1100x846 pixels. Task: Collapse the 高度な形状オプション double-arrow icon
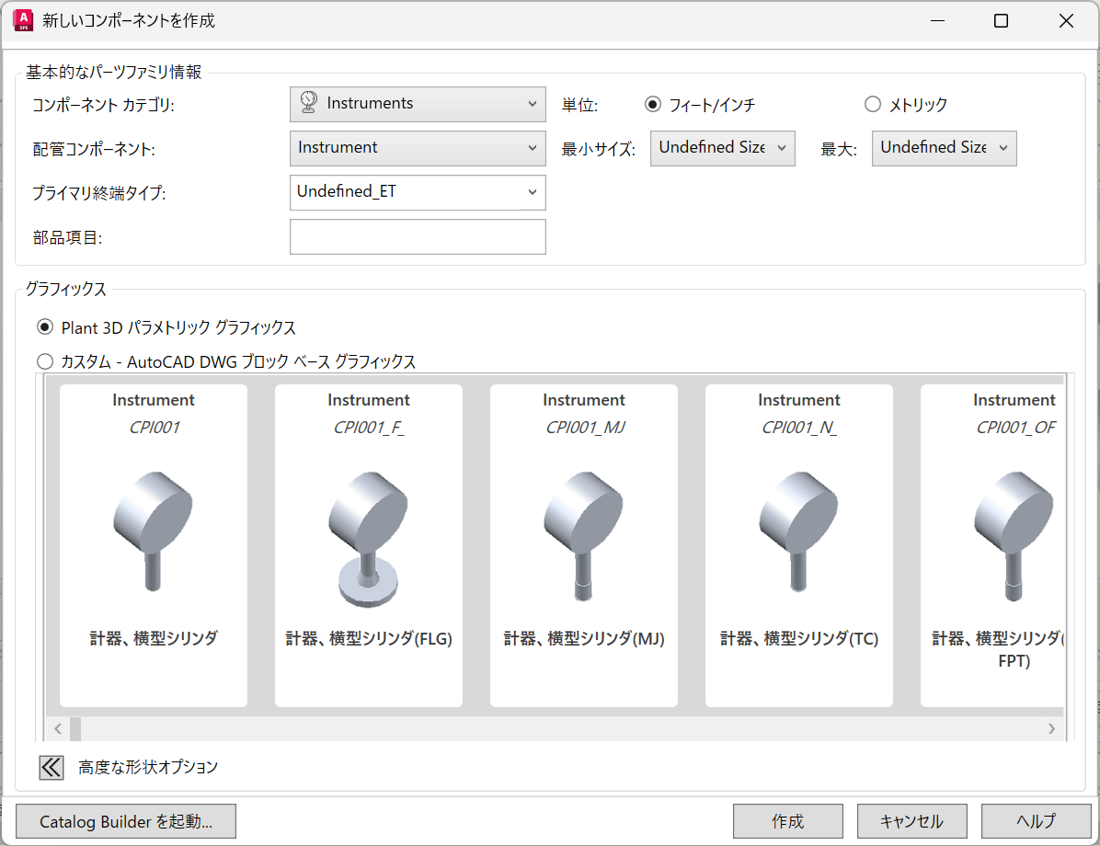click(x=52, y=768)
